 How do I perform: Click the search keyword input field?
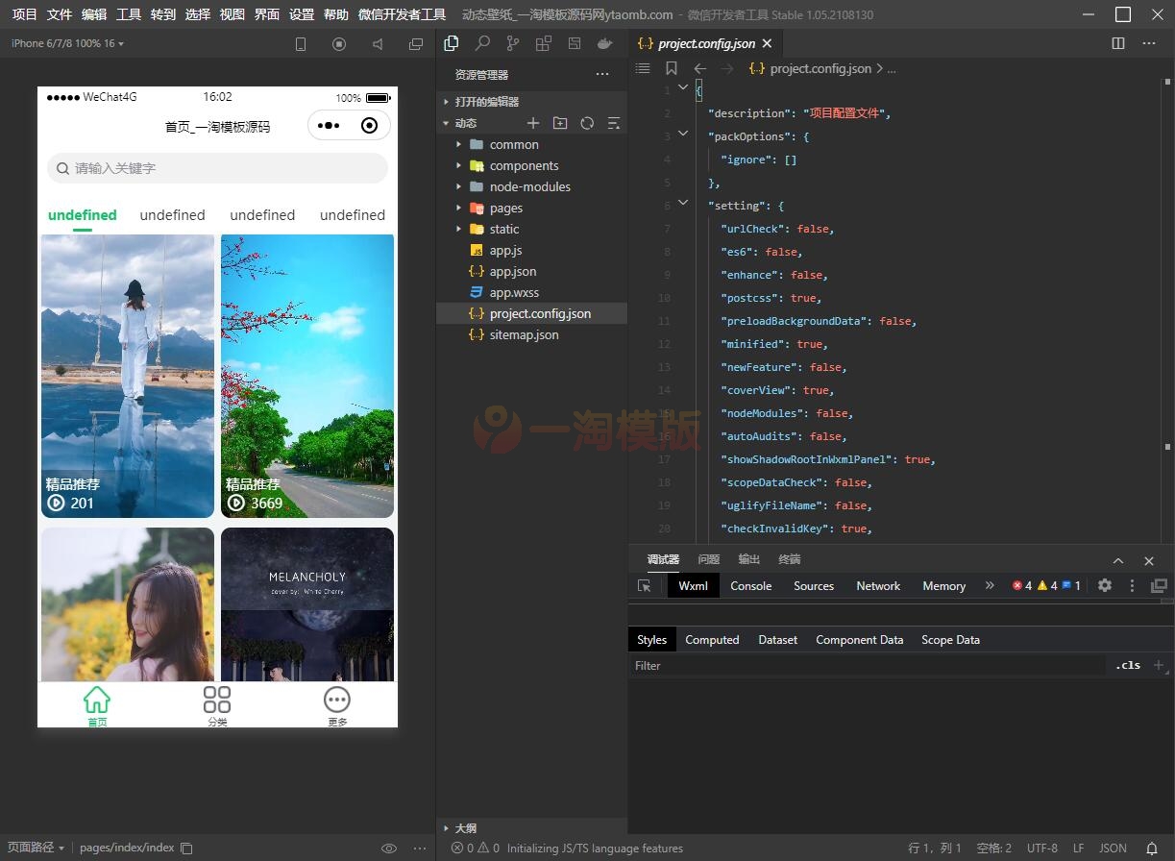click(217, 168)
